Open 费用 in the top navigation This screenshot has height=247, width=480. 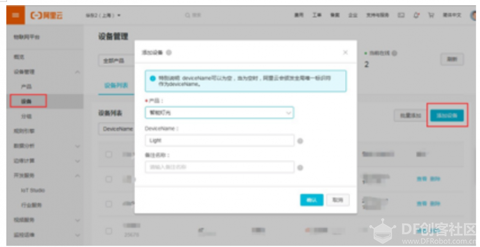(299, 15)
